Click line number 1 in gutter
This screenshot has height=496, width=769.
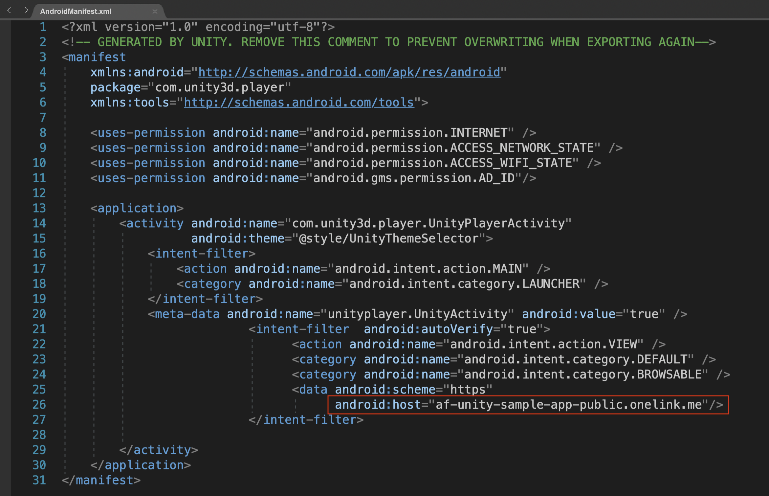point(43,27)
